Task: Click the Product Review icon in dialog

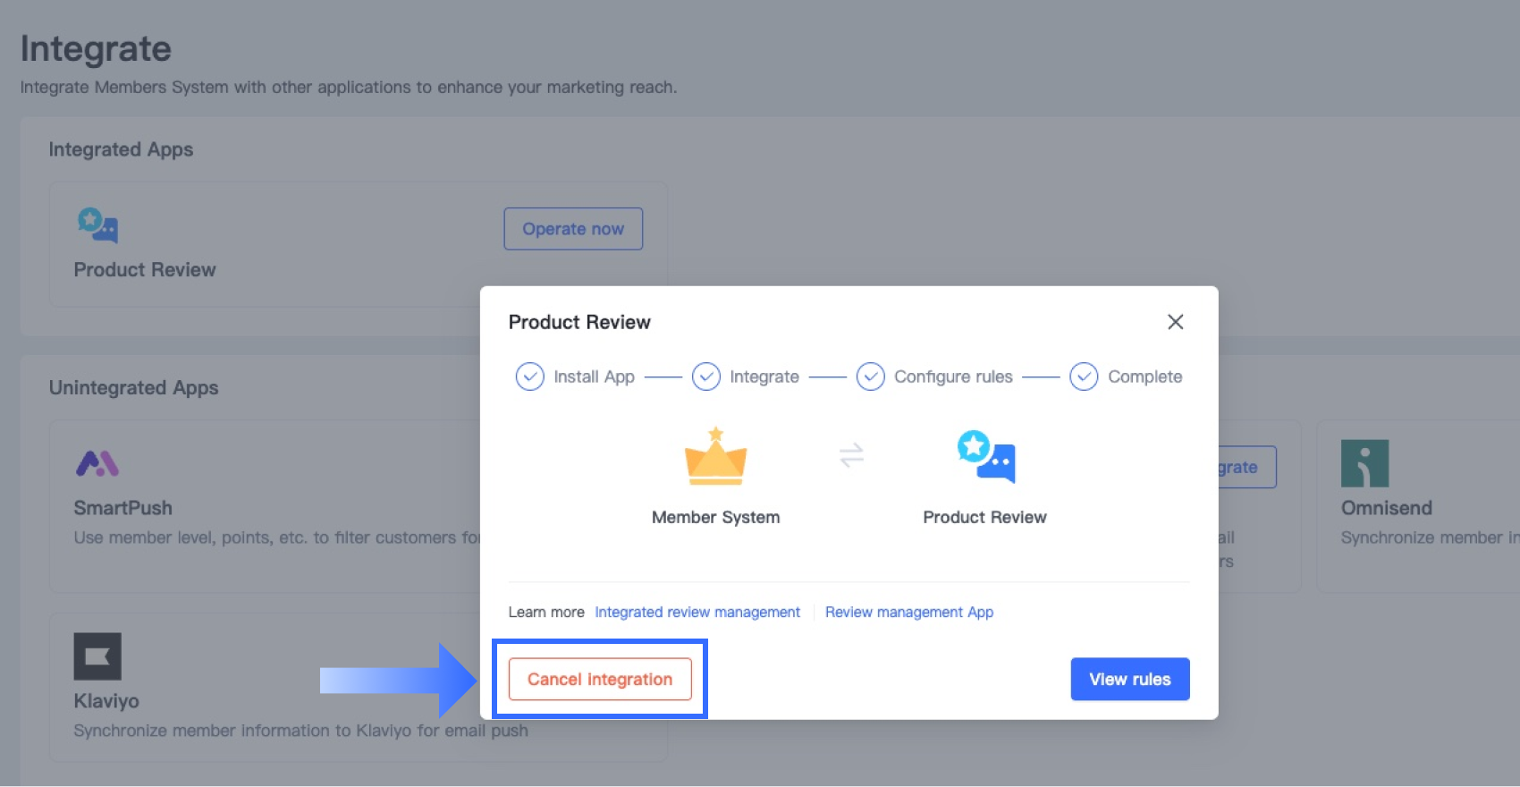Action: pyautogui.click(x=985, y=457)
